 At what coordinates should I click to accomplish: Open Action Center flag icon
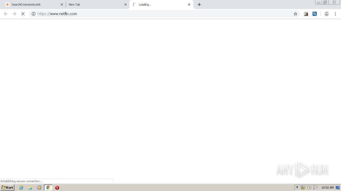pyautogui.click(x=316, y=188)
